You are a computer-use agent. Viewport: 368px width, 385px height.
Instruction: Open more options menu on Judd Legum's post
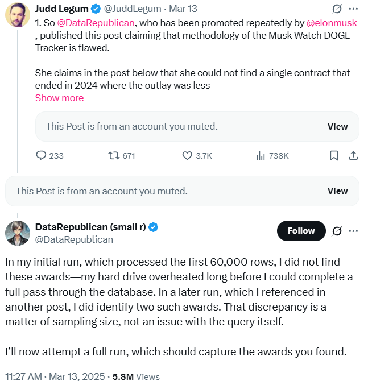tap(353, 9)
